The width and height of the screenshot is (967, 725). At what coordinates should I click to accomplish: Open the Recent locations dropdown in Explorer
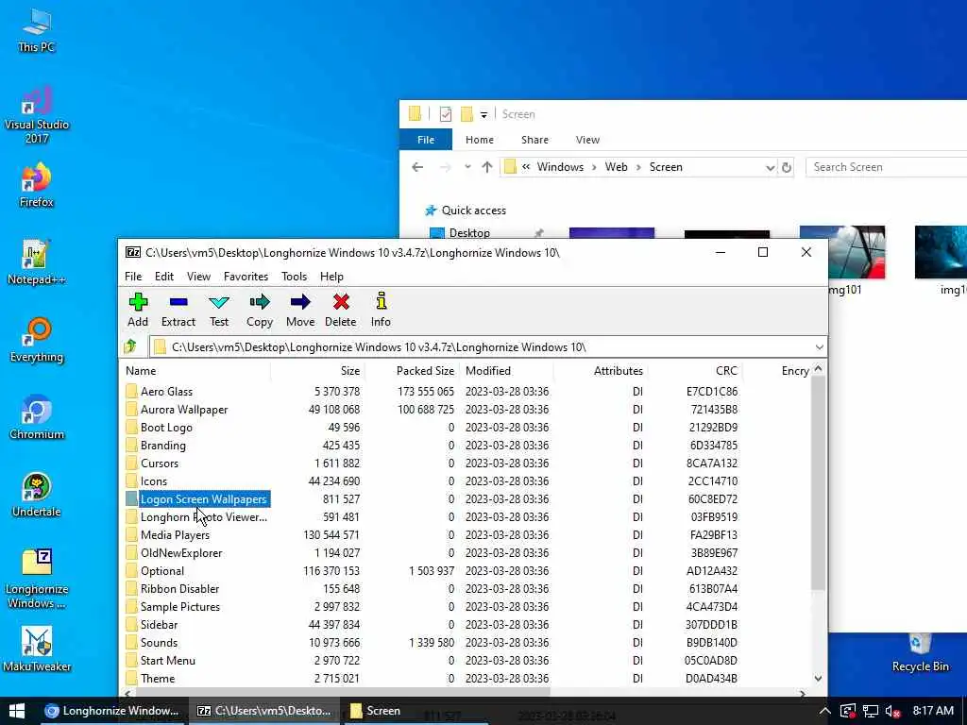point(467,167)
